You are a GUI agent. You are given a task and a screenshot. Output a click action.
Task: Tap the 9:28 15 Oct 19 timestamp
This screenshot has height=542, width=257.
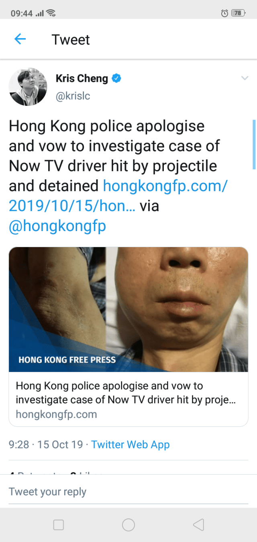[46, 445]
